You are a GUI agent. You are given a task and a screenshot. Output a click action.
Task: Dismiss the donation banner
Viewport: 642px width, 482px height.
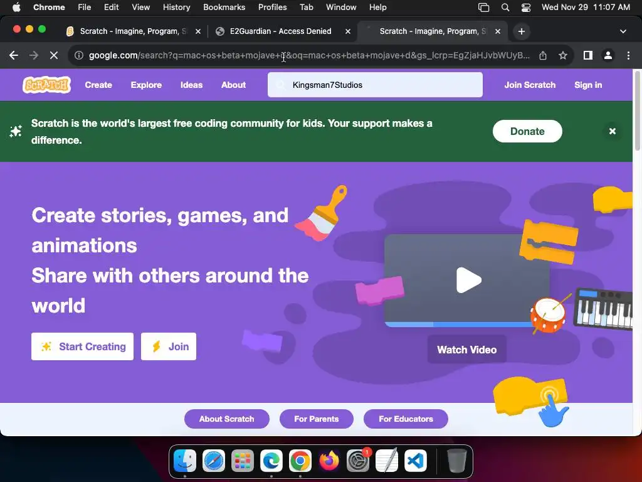(x=612, y=131)
